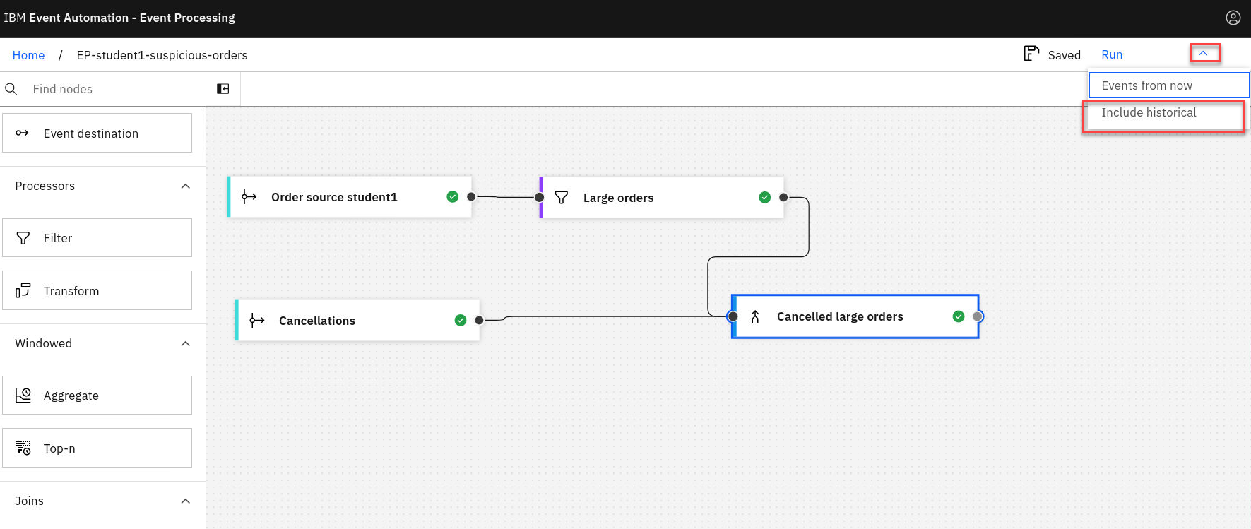Image resolution: width=1251 pixels, height=529 pixels.
Task: Click the Run button
Action: [1111, 54]
